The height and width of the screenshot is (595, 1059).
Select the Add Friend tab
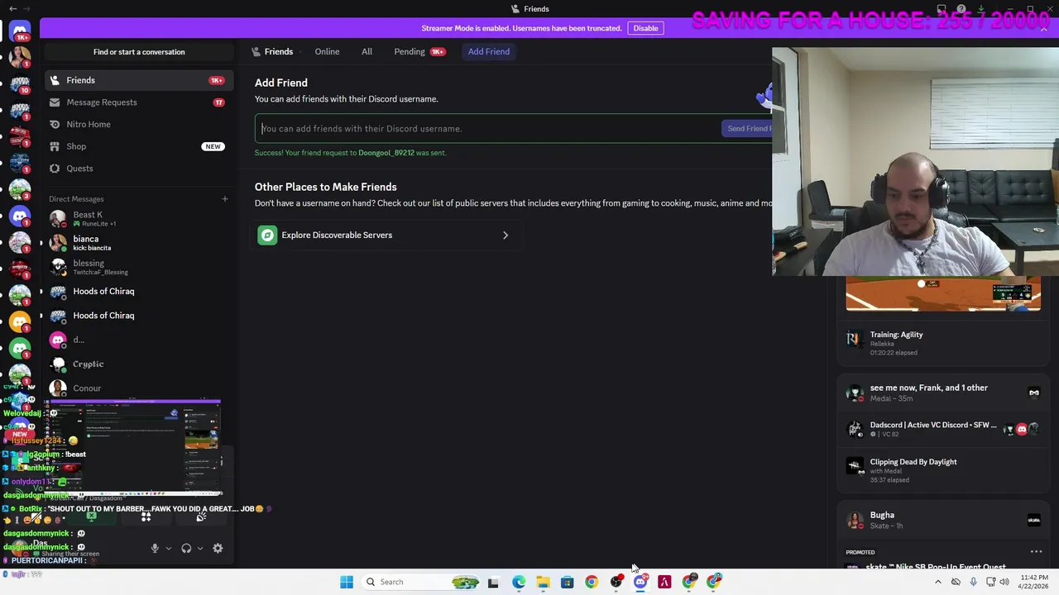point(489,51)
